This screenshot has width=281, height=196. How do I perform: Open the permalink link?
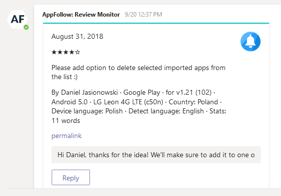point(66,136)
